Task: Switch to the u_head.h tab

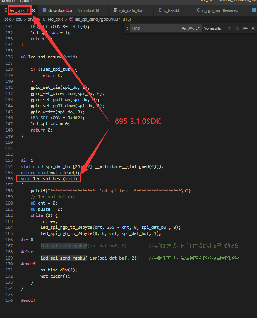Action: (172, 10)
